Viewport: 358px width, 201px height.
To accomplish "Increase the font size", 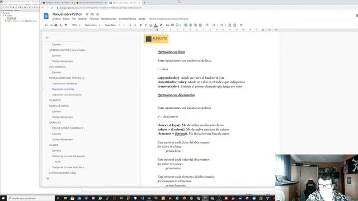I will tap(135, 25).
